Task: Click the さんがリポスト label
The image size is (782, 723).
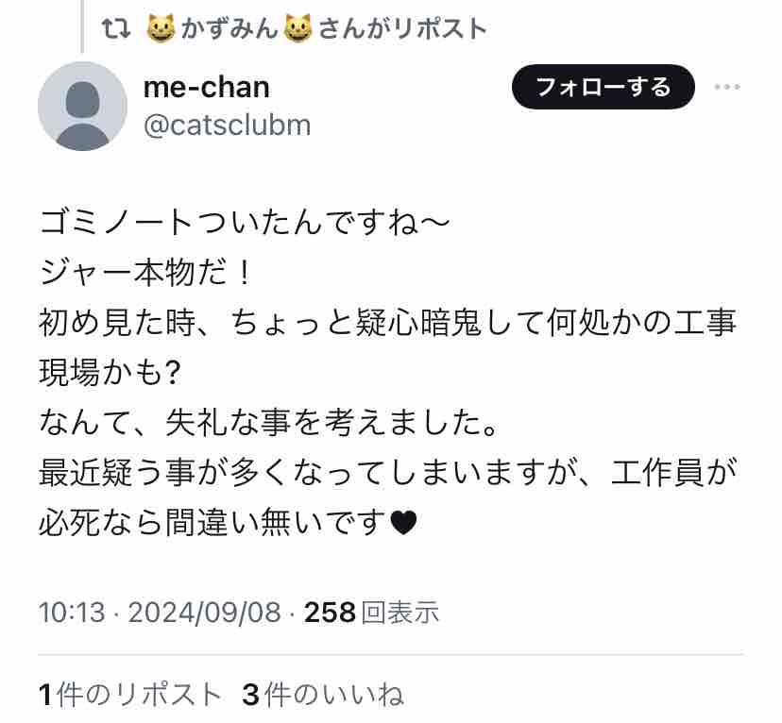Action: [x=402, y=28]
